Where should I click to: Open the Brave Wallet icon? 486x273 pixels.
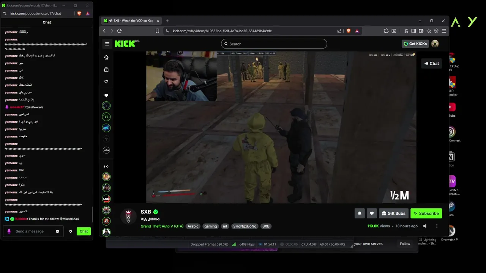coord(421,31)
